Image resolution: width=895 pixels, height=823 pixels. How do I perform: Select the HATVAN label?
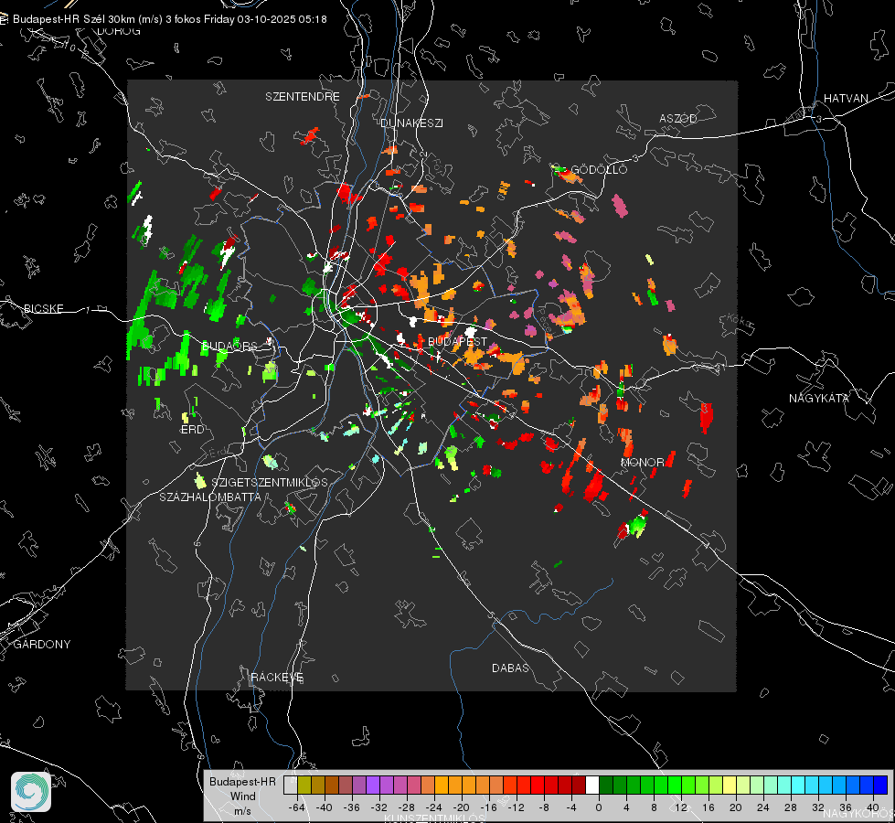click(x=846, y=98)
